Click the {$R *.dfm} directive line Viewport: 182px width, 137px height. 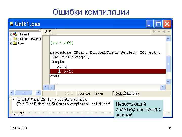[x=62, y=43]
